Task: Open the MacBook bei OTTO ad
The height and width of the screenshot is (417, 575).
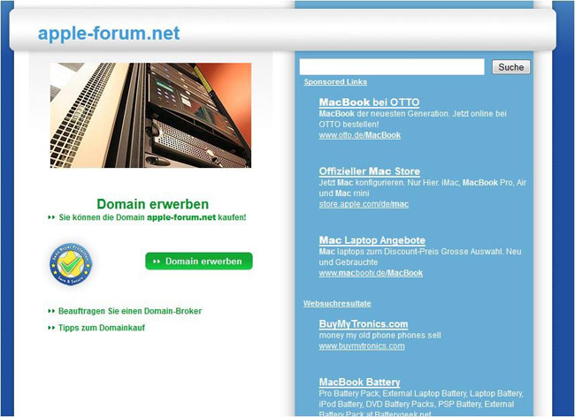Action: [x=369, y=102]
